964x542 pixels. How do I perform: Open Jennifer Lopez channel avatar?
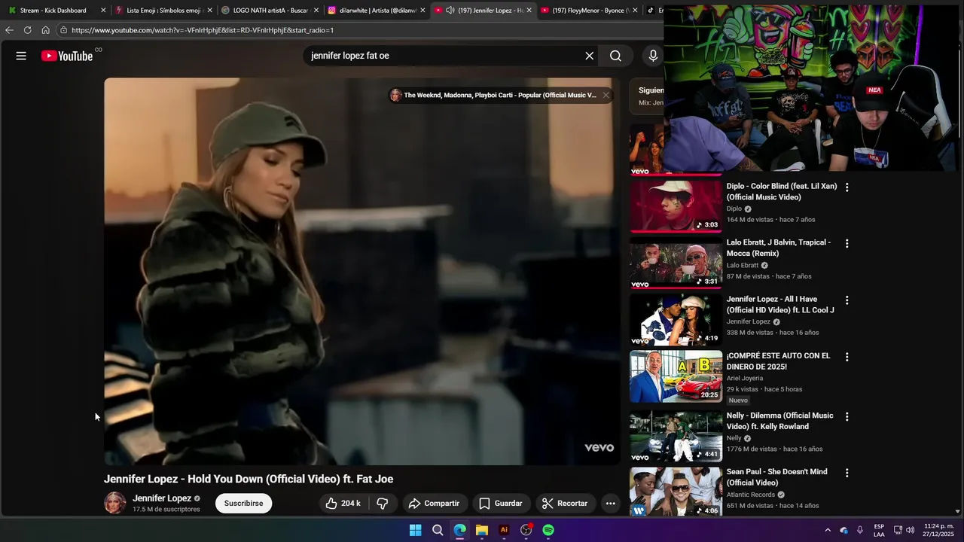click(115, 503)
